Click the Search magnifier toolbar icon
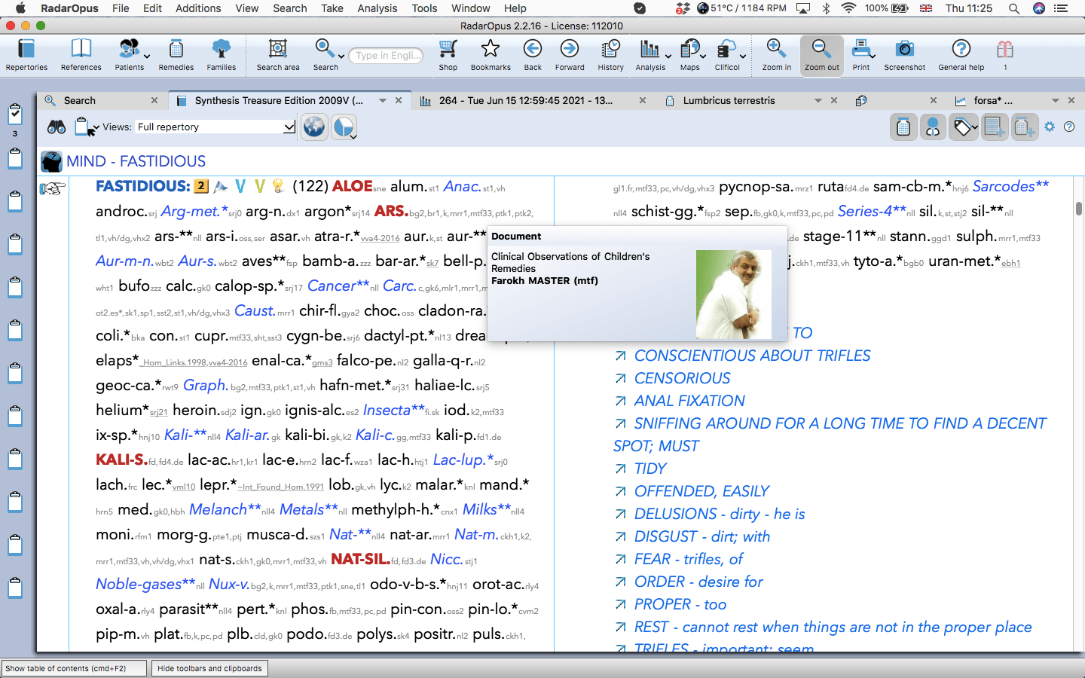 pos(325,55)
